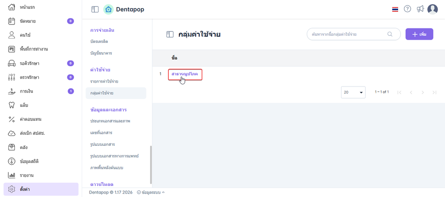Viewport: 445px width, 197px height.
Task: Open the สาธารณูปโภค expense group link
Action: click(x=185, y=73)
